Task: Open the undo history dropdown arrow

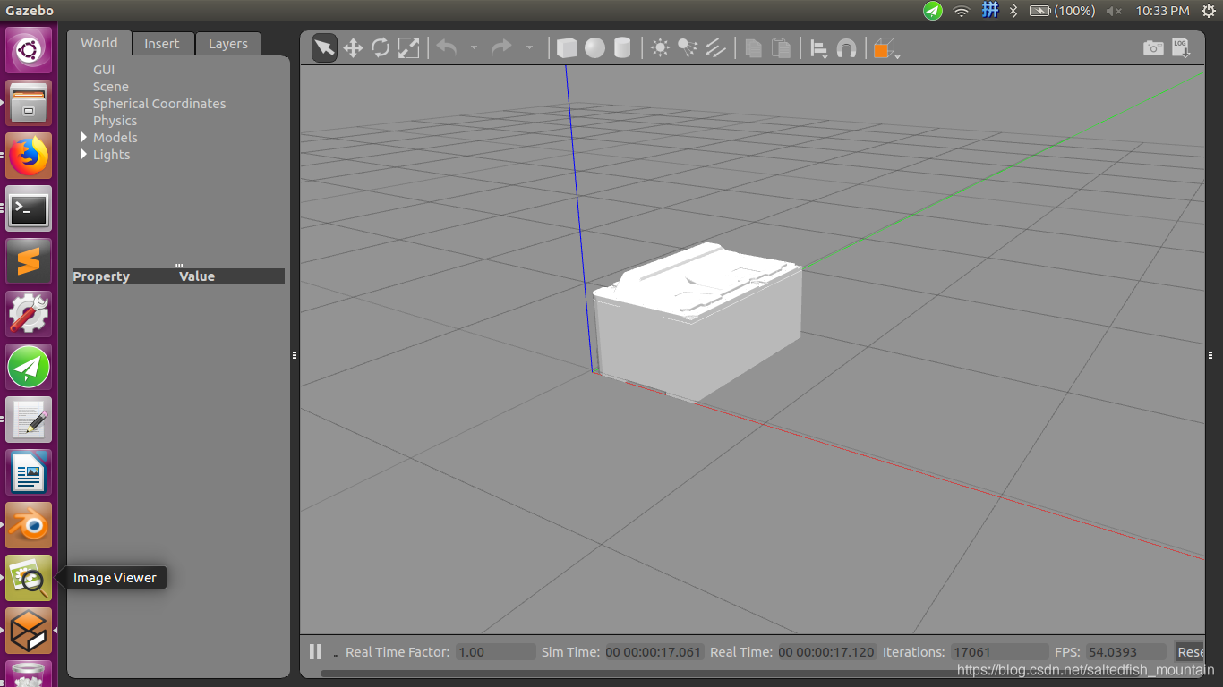Action: tap(474, 47)
